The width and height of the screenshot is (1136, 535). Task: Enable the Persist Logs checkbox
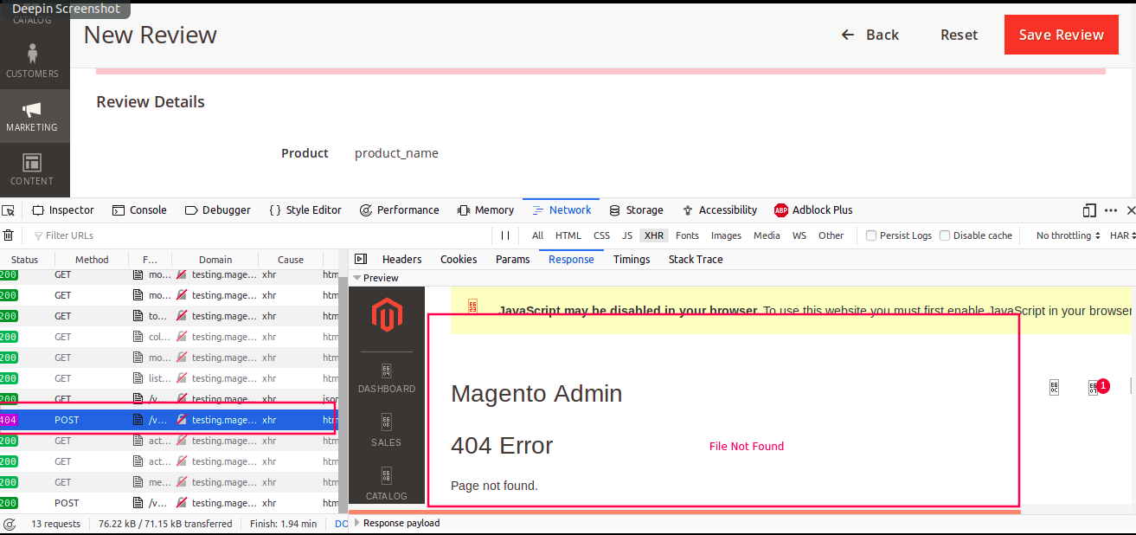click(x=871, y=235)
